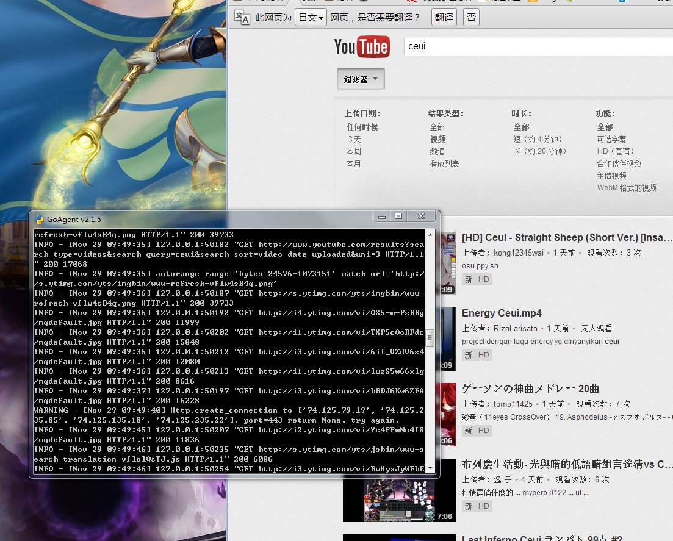Click the 翻译 translate button

(x=444, y=18)
